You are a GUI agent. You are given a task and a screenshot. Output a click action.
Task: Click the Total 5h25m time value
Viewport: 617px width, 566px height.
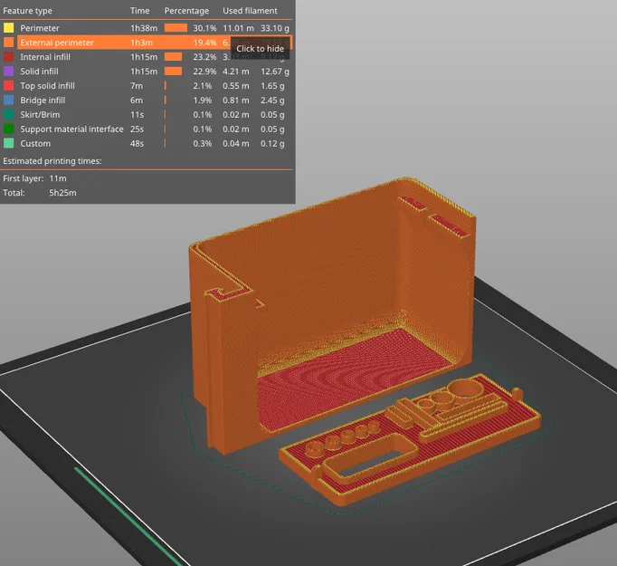[x=62, y=193]
